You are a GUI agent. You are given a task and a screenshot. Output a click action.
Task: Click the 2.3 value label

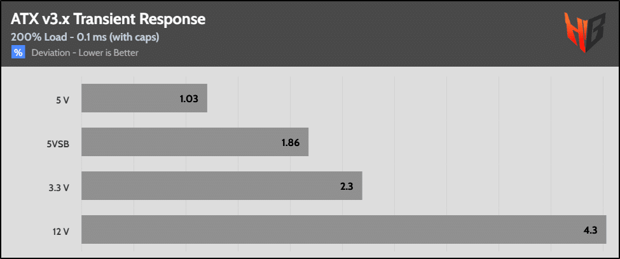[x=347, y=187]
